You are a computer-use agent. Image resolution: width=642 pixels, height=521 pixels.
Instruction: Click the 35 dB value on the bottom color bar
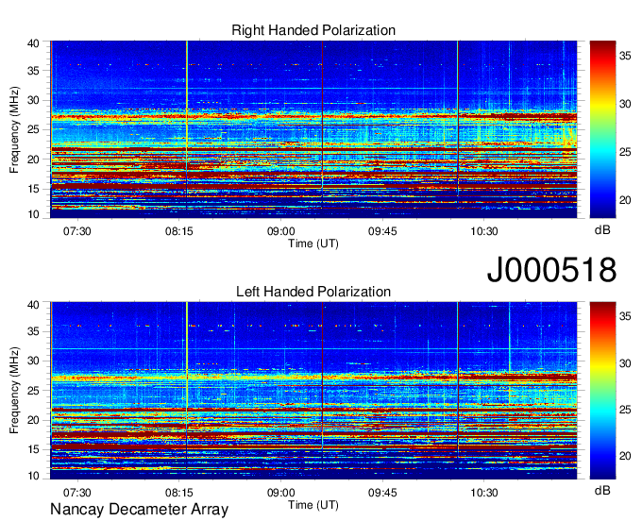(625, 316)
